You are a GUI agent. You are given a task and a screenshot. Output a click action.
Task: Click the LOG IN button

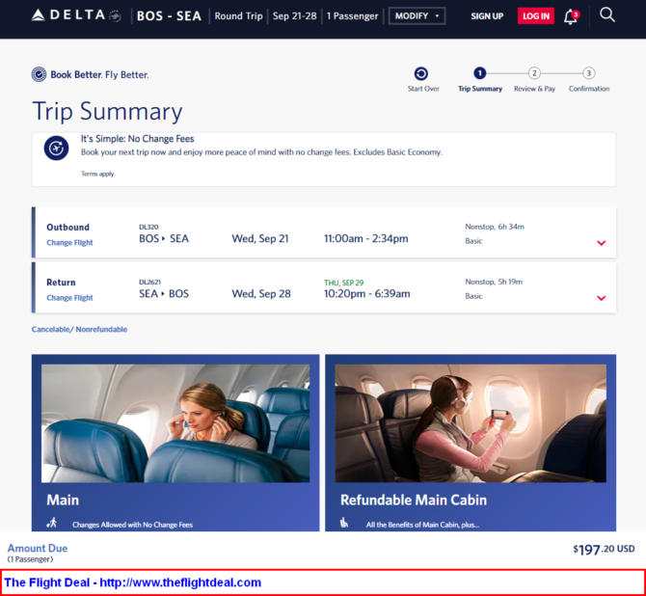535,16
